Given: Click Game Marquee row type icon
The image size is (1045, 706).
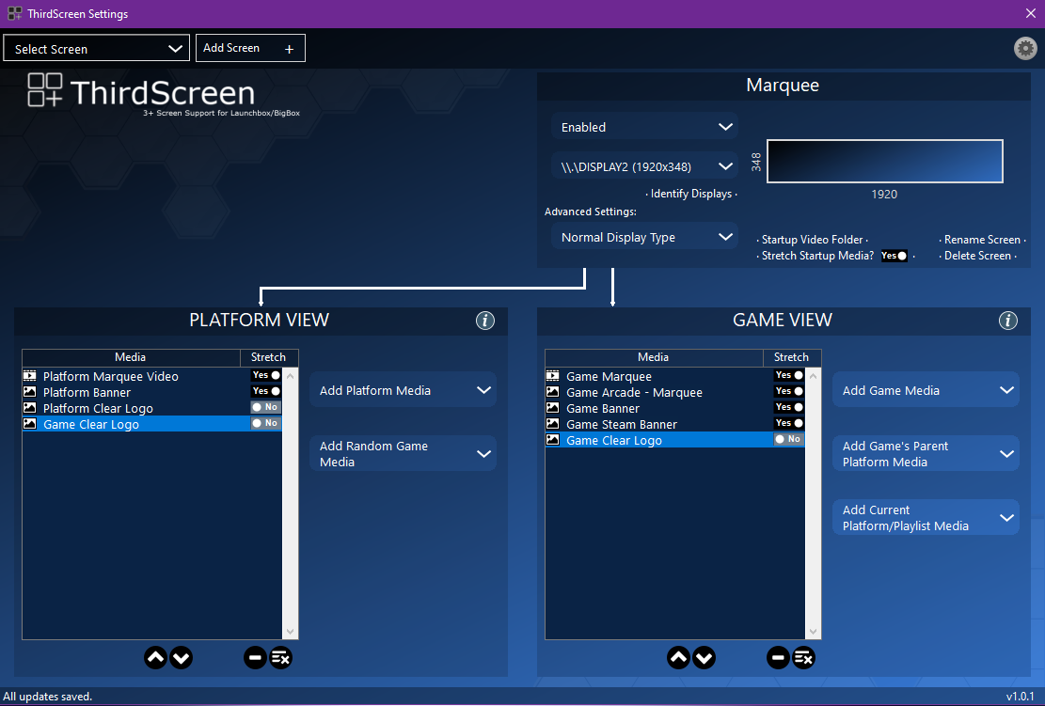Looking at the screenshot, I should 552,376.
